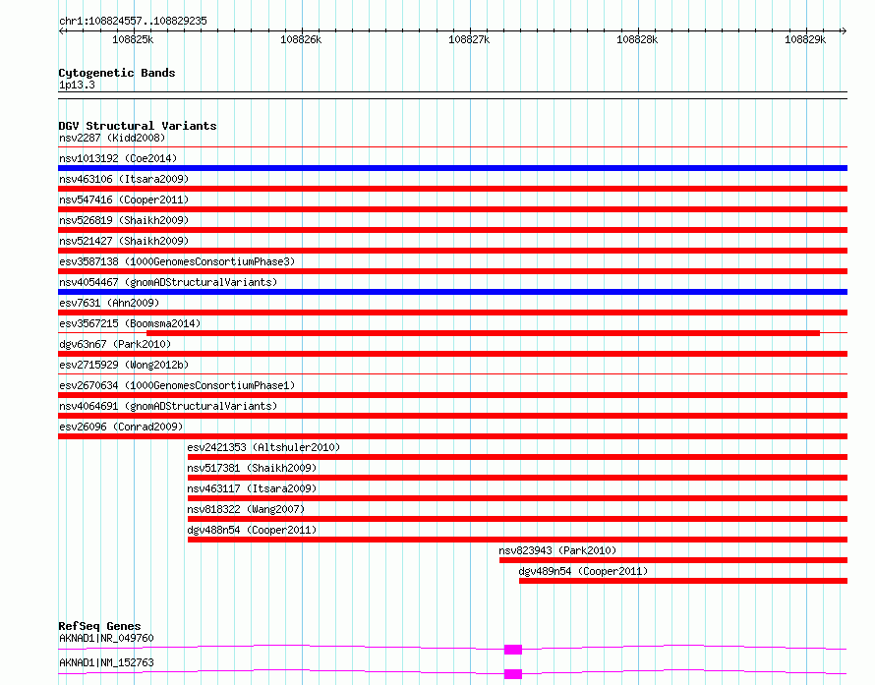The height and width of the screenshot is (685, 875).
Task: Click the magenta exon box of AKNAD1|NM_152763
Action: [x=513, y=674]
